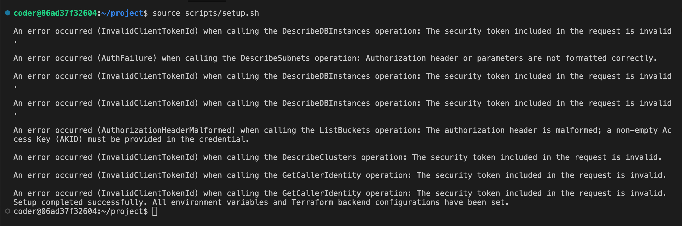This screenshot has width=682, height=226.
Task: Click the AuthFailure error code
Action: 126,58
